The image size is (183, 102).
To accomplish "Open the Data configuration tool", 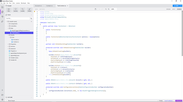I will click(x=9, y=10).
